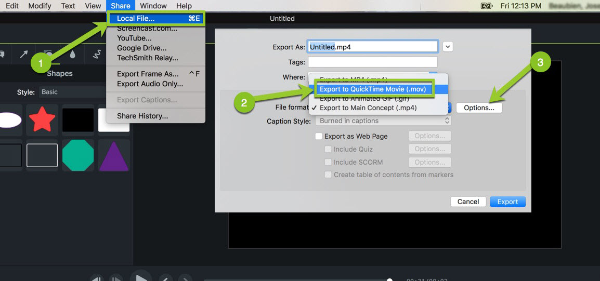Open the Window menu
This screenshot has width=600, height=281.
[x=153, y=6]
